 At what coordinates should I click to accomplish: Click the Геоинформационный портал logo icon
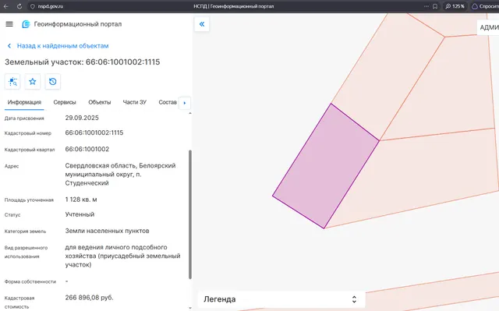26,24
